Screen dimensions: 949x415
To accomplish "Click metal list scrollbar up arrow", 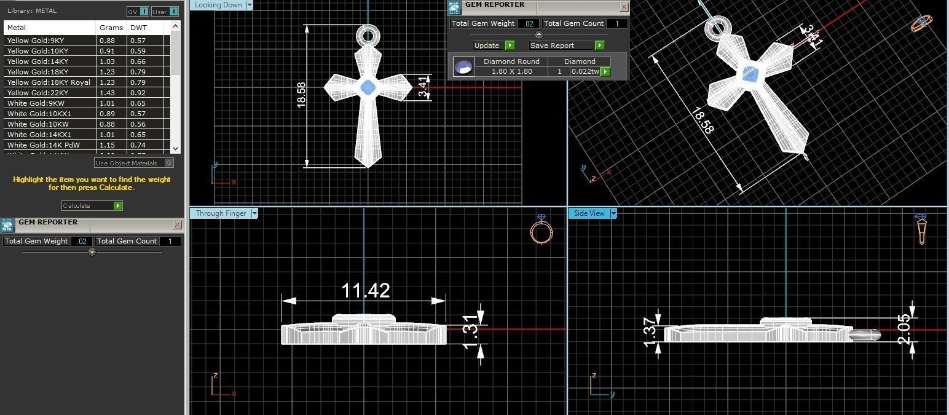I will [x=176, y=26].
